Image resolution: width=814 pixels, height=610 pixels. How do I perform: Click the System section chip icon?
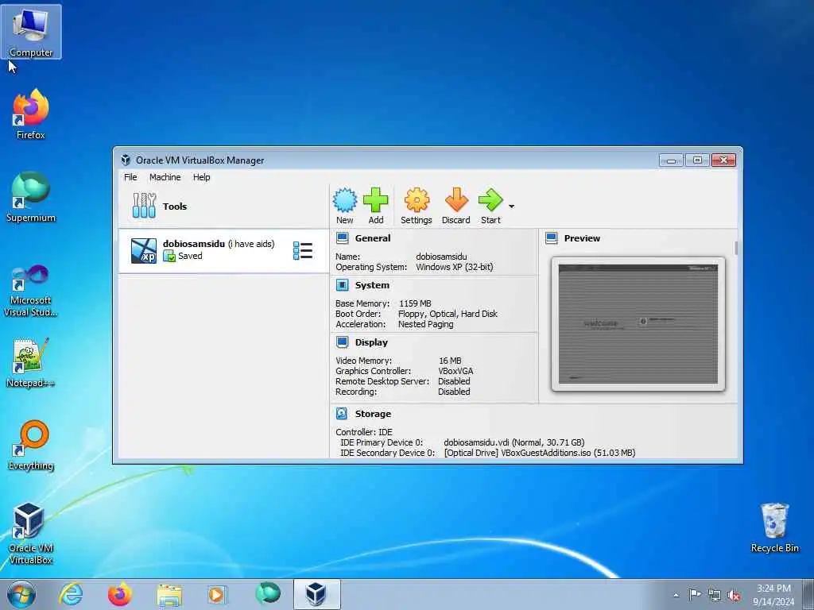point(342,285)
